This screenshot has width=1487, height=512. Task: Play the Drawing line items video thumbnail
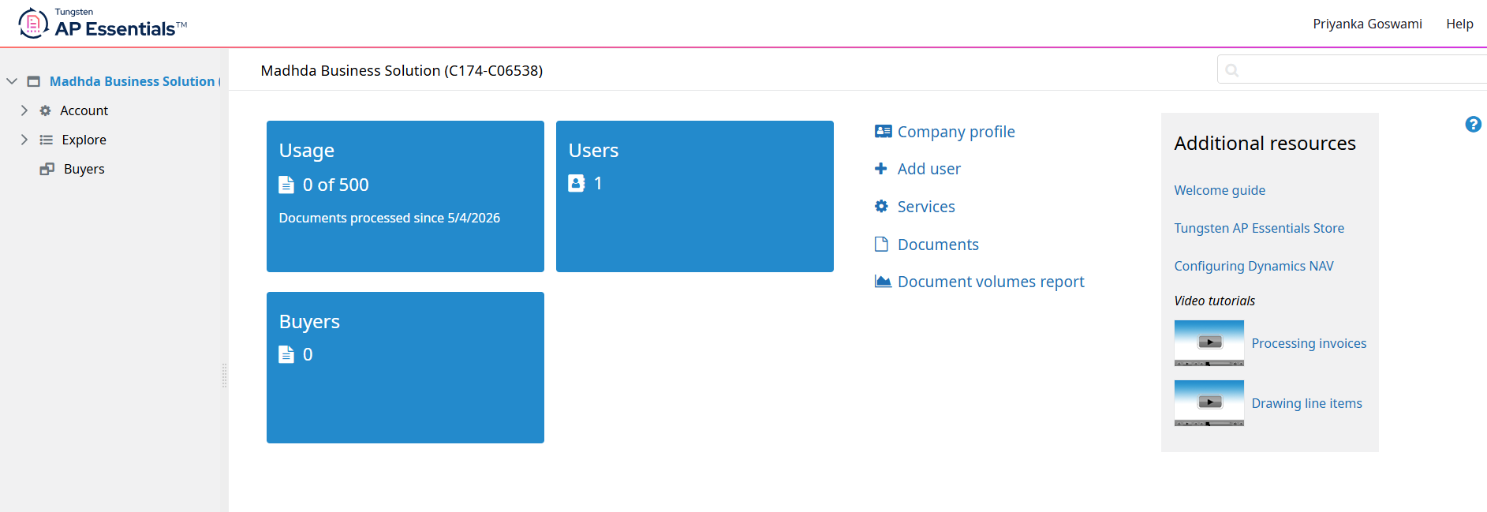1209,403
